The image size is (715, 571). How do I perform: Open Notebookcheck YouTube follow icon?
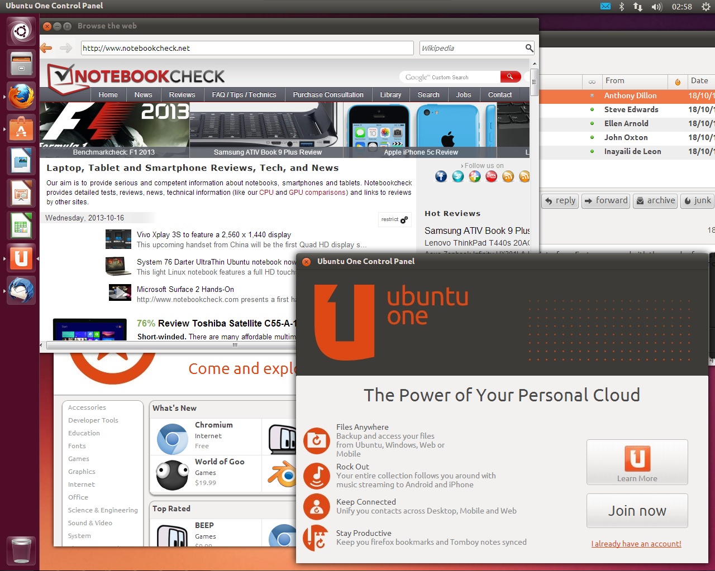click(x=492, y=176)
